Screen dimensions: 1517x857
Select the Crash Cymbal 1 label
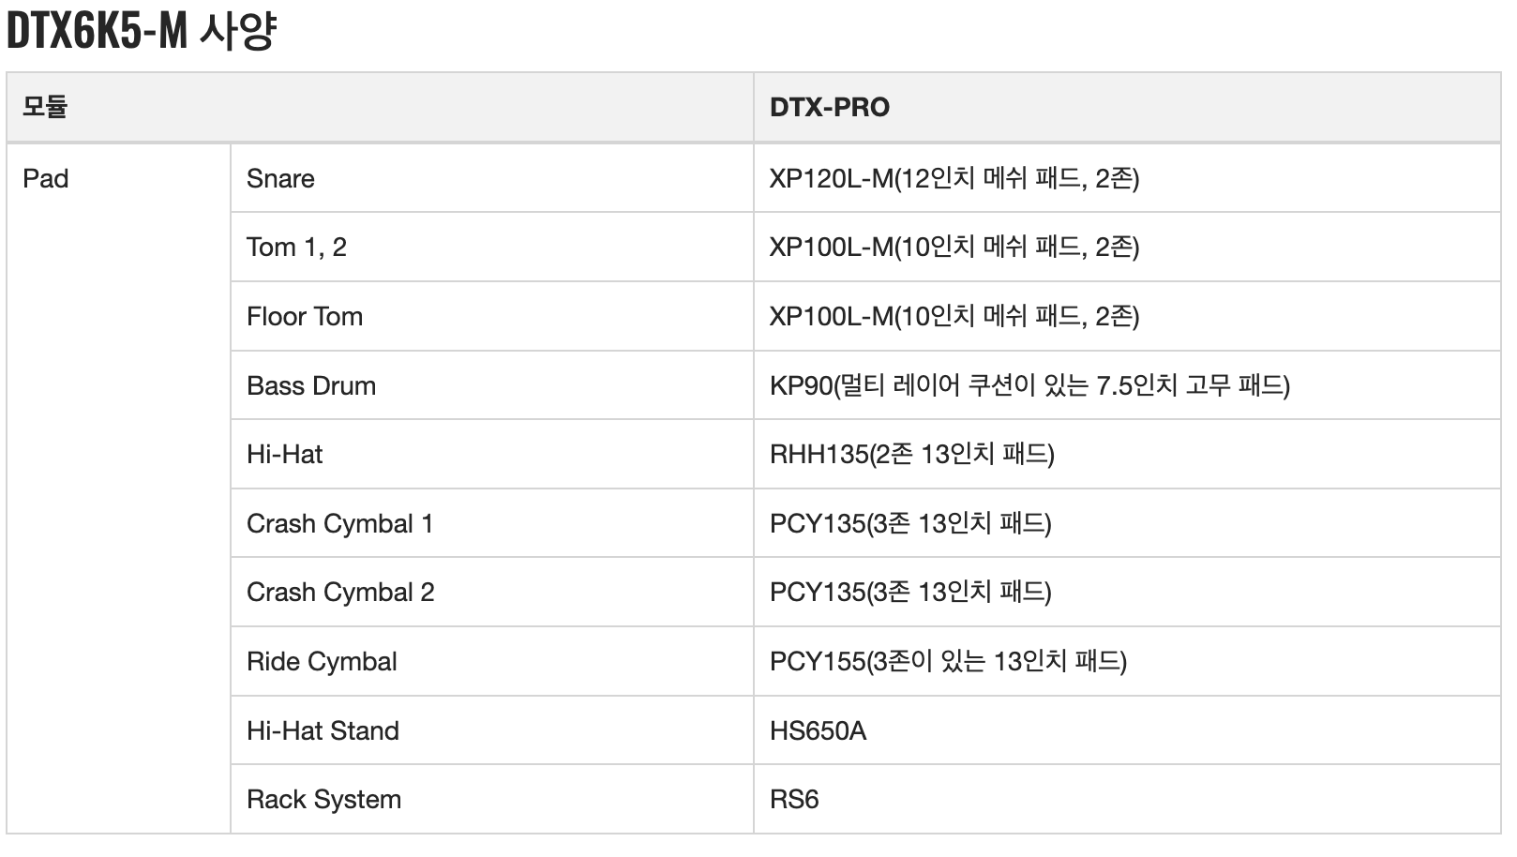[339, 523]
